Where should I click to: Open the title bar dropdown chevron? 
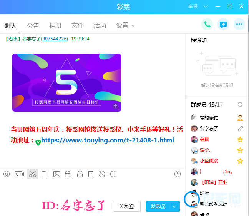point(206,7)
